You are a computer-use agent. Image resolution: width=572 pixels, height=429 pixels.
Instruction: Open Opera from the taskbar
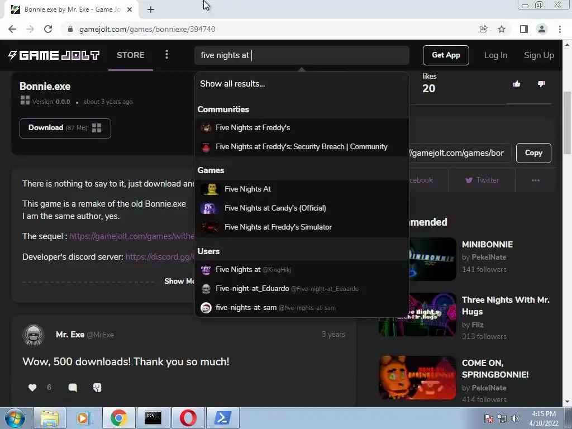click(188, 418)
